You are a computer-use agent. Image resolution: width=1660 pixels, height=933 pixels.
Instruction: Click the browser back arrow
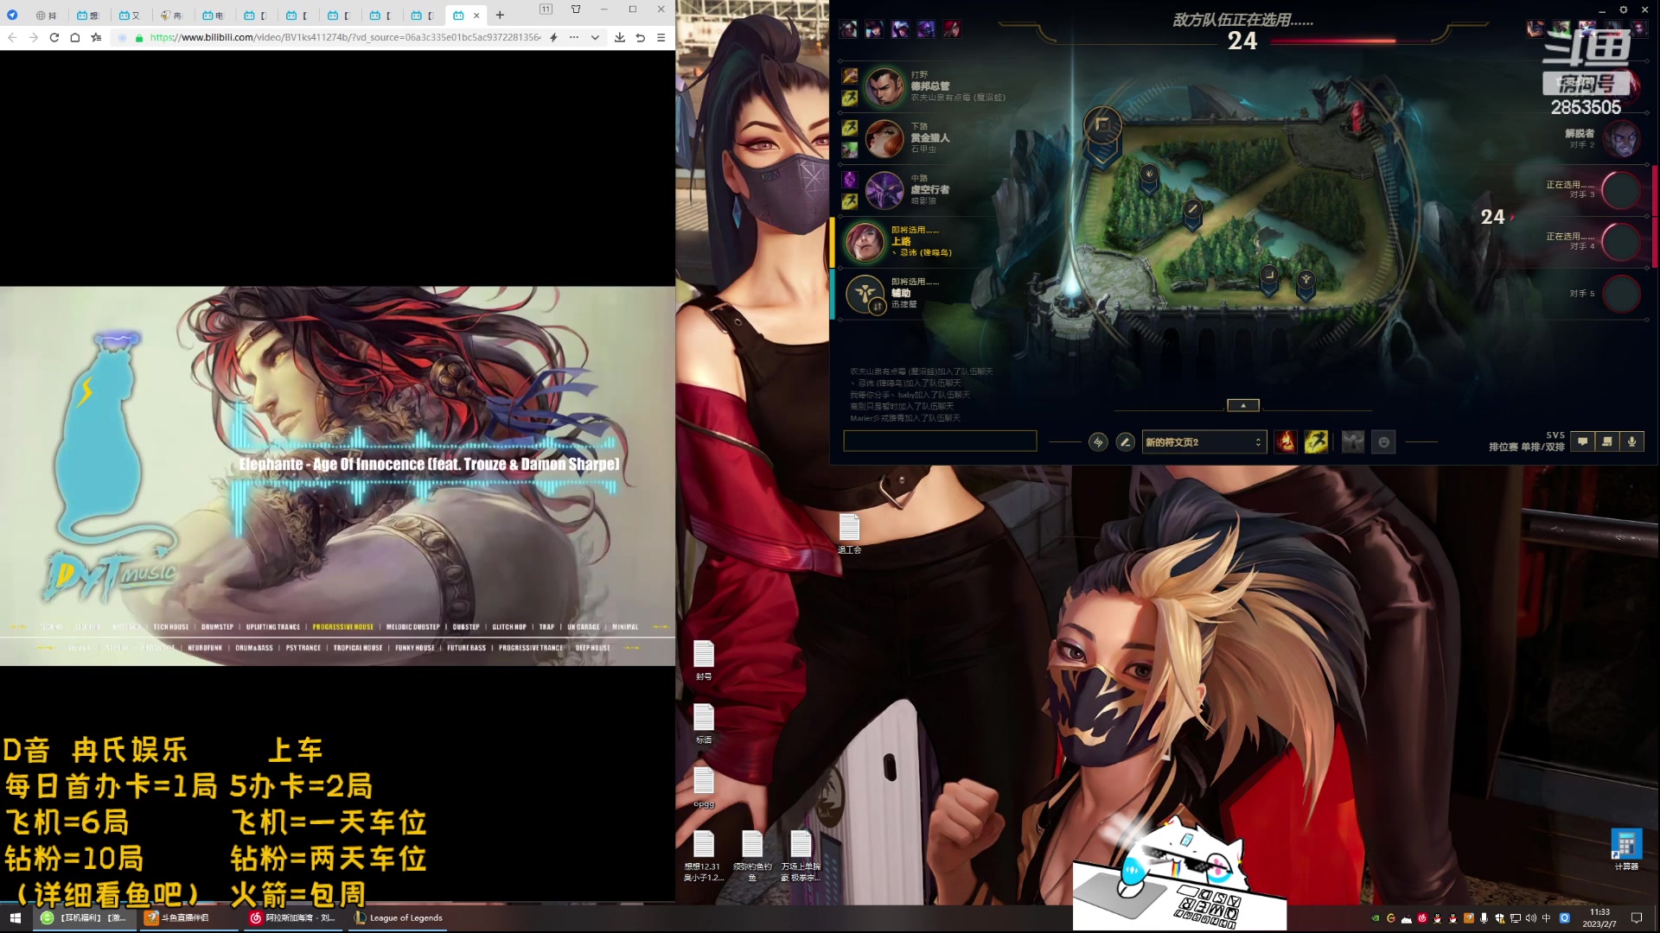[12, 37]
